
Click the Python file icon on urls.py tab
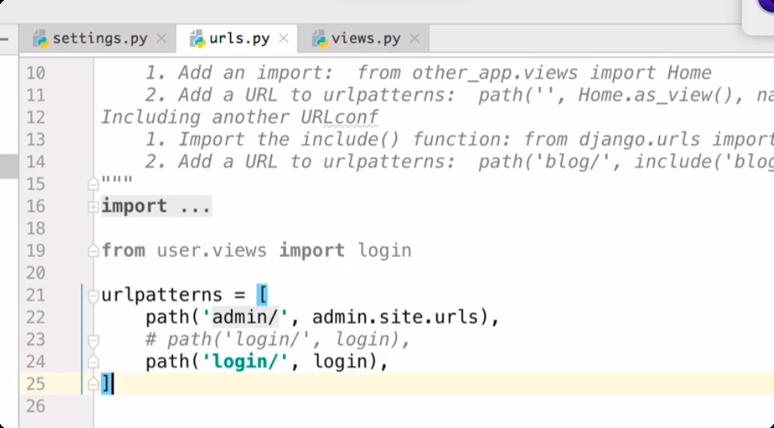(x=197, y=39)
